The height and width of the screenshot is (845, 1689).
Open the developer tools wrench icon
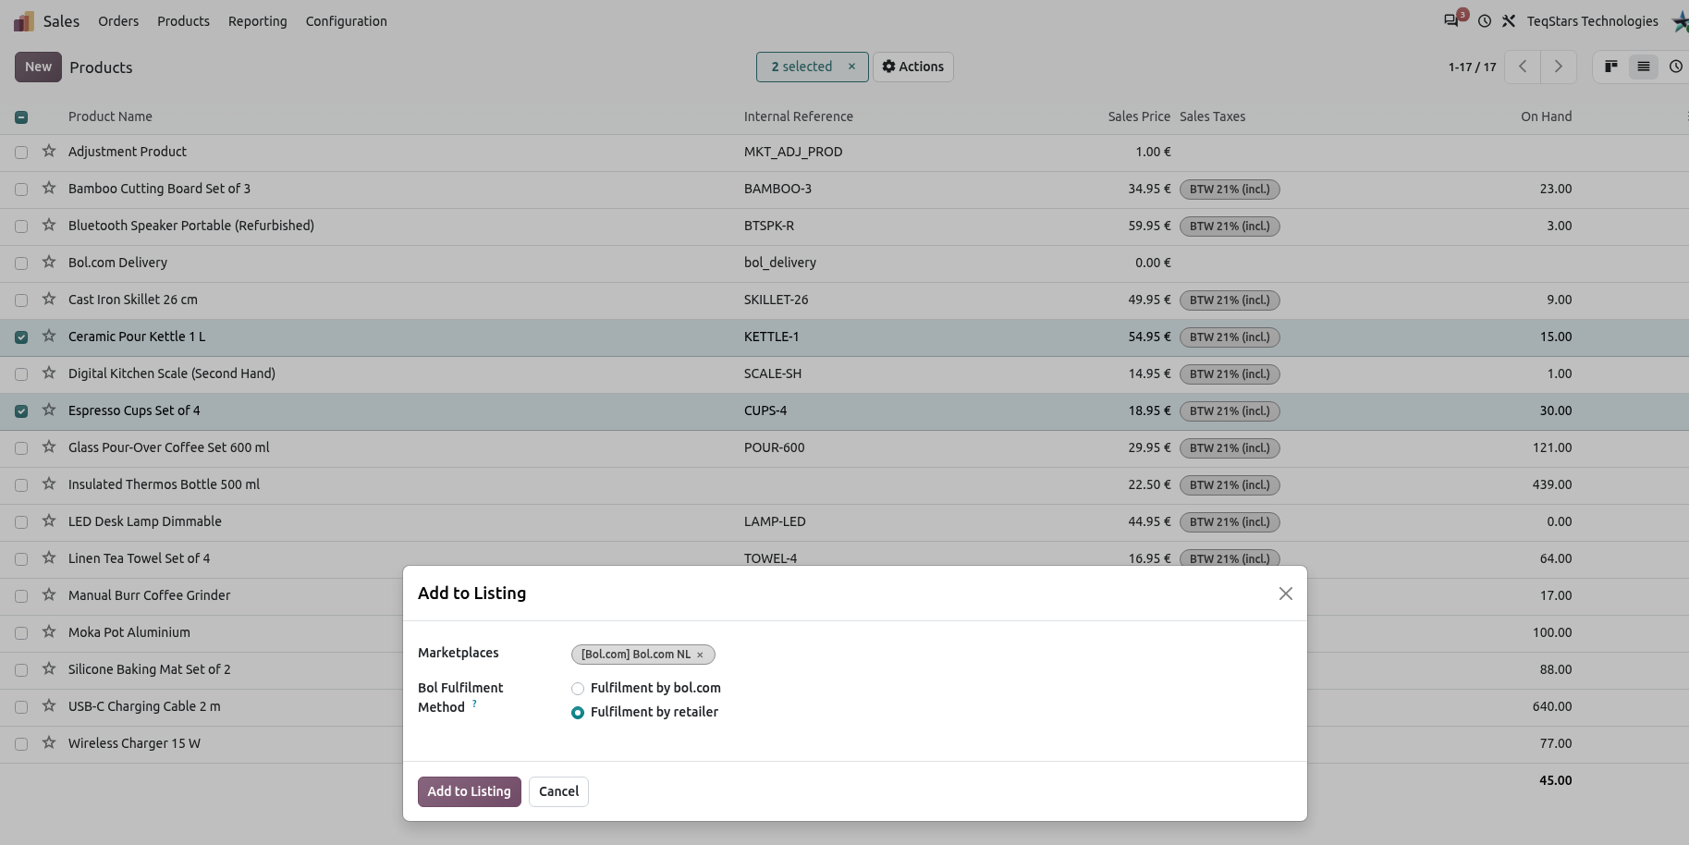[1509, 21]
